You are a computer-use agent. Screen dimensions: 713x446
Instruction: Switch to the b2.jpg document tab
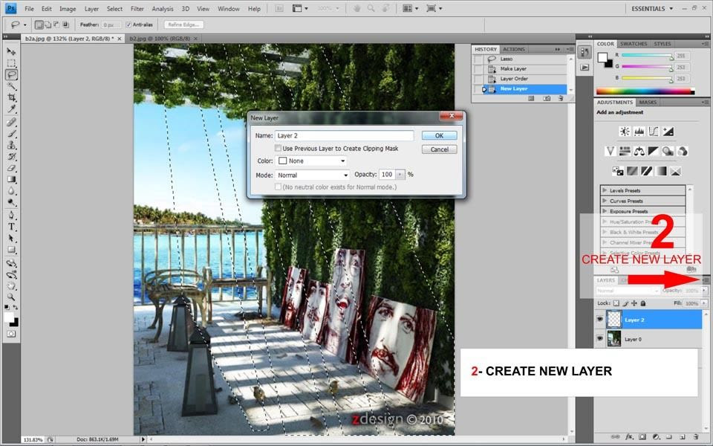click(160, 39)
